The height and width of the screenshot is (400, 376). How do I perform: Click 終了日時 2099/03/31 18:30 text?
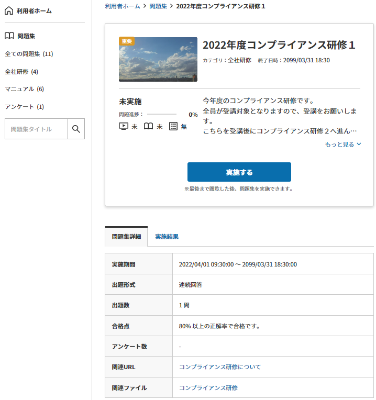pyautogui.click(x=294, y=60)
